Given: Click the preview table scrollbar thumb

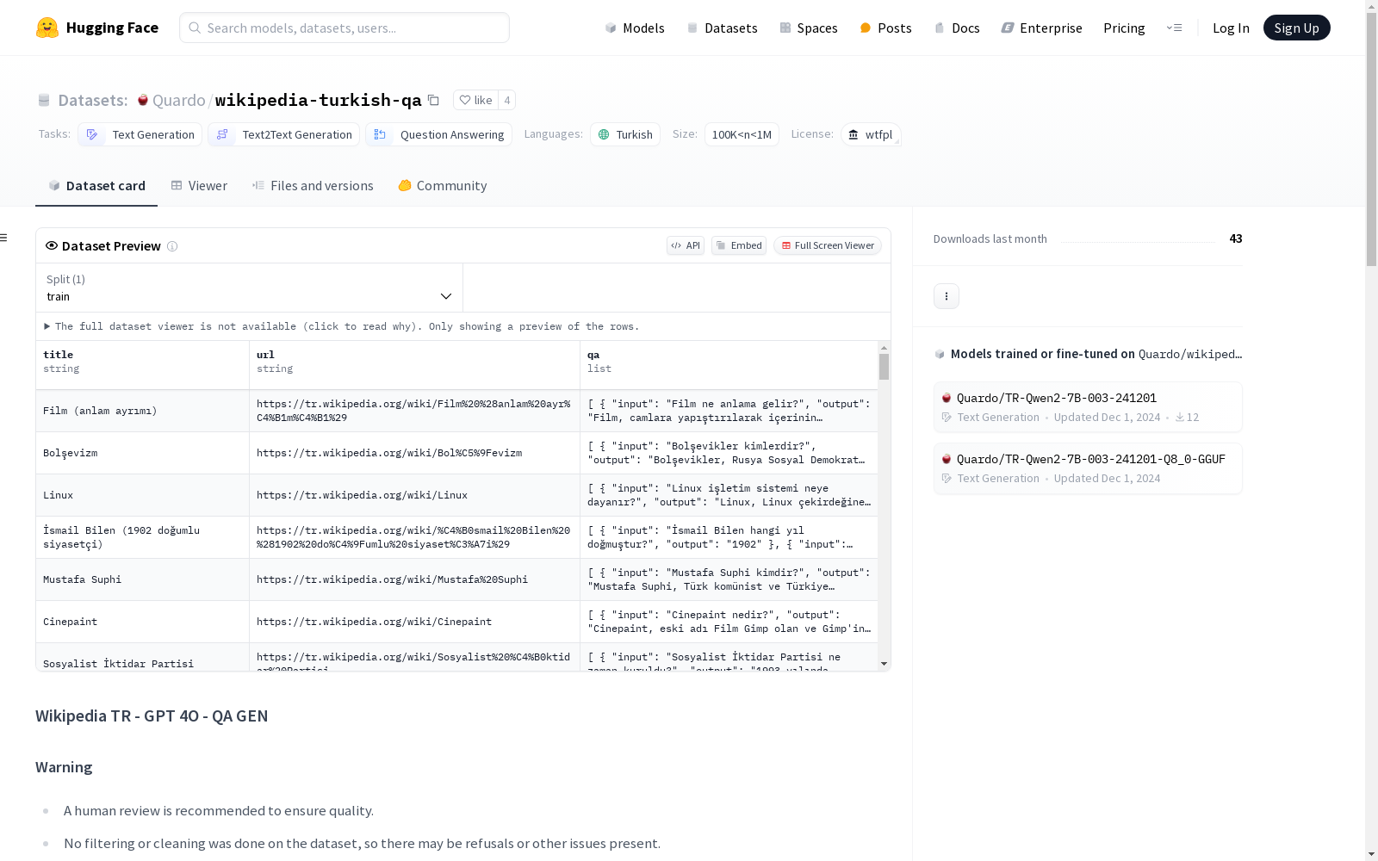Looking at the screenshot, I should pyautogui.click(x=884, y=367).
